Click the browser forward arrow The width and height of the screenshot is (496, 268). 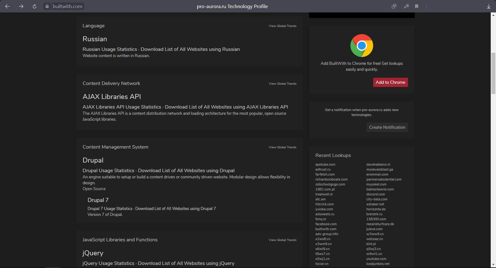click(21, 6)
